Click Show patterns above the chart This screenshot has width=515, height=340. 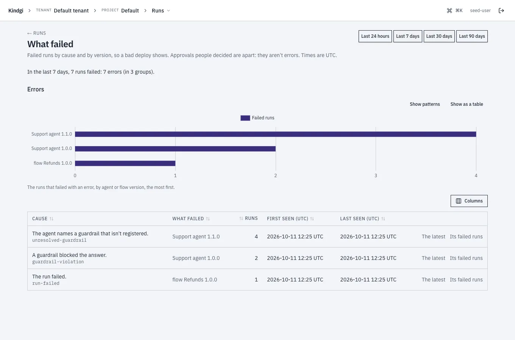pyautogui.click(x=425, y=104)
